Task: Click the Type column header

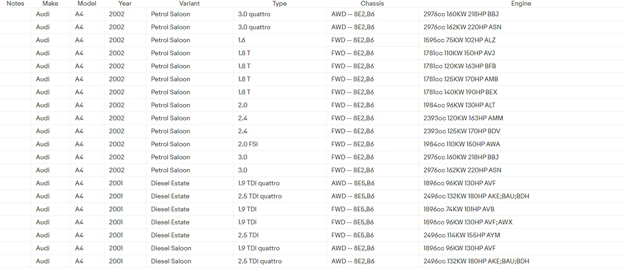Action: point(280,3)
